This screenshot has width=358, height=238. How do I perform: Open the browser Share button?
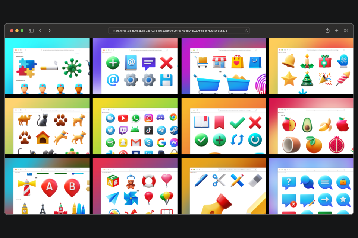pos(328,30)
